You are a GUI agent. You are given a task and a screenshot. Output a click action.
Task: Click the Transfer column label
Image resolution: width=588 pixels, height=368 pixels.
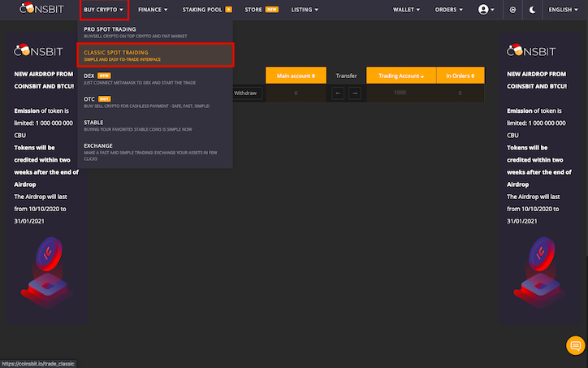(346, 76)
